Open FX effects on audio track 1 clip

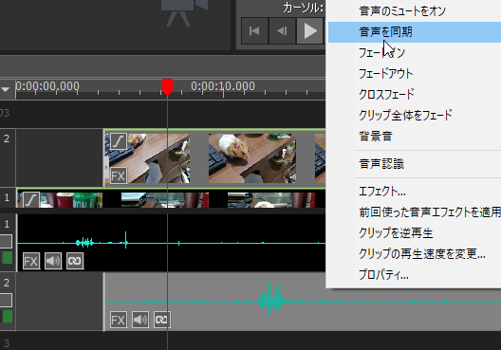(x=31, y=261)
